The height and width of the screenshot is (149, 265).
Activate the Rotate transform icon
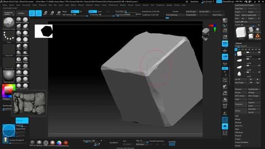click(x=58, y=13)
